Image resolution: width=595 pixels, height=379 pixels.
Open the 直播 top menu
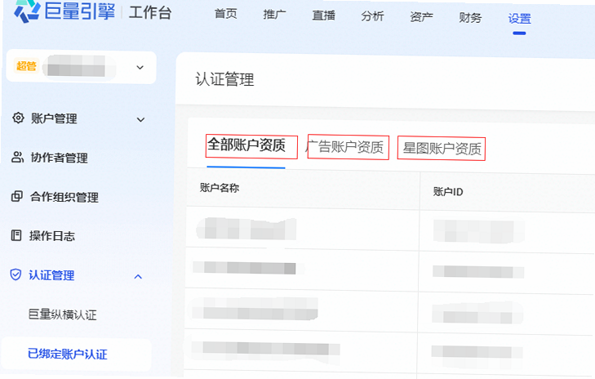[x=324, y=16]
